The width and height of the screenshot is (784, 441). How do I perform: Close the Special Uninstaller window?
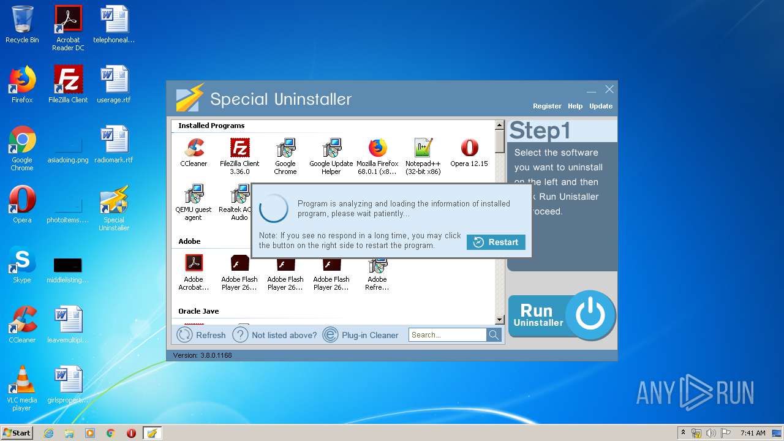(609, 89)
